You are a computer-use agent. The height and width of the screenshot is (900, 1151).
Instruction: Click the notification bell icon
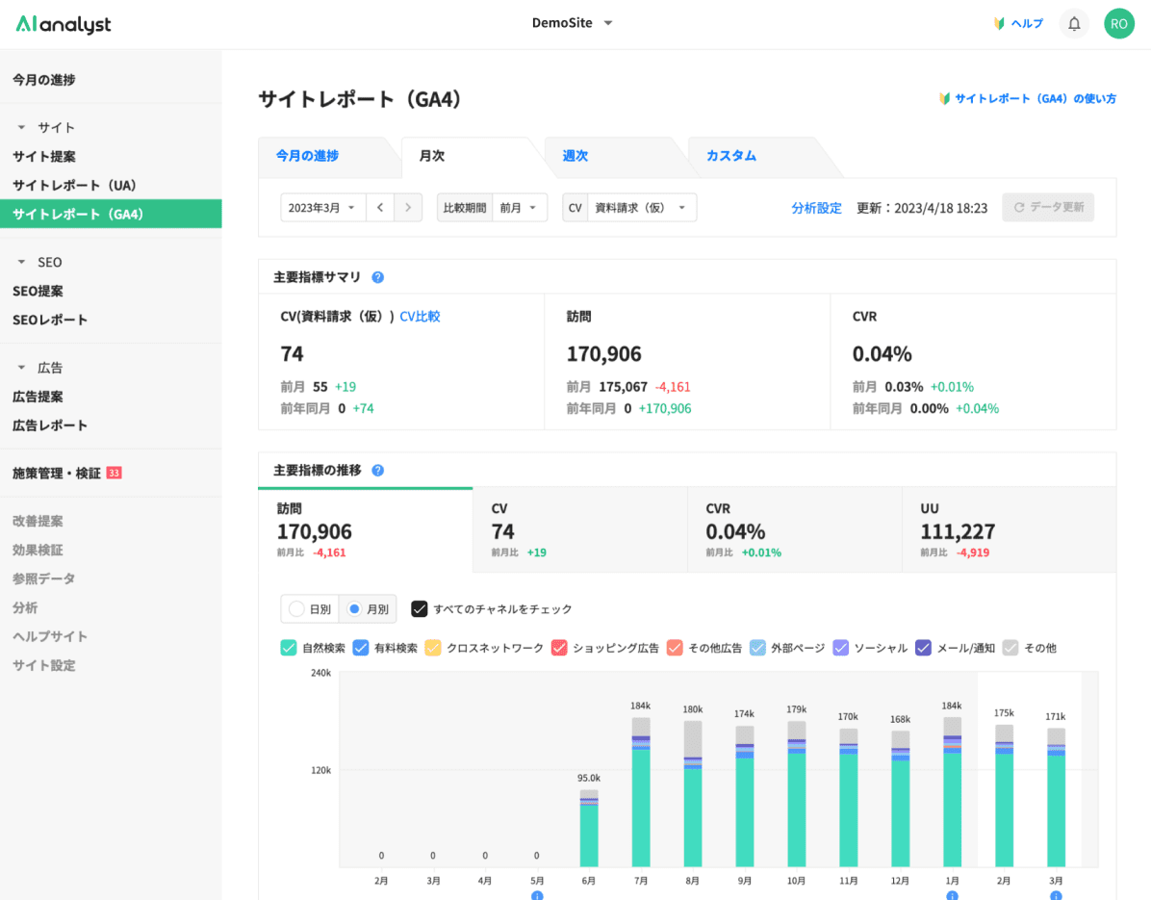(1074, 24)
